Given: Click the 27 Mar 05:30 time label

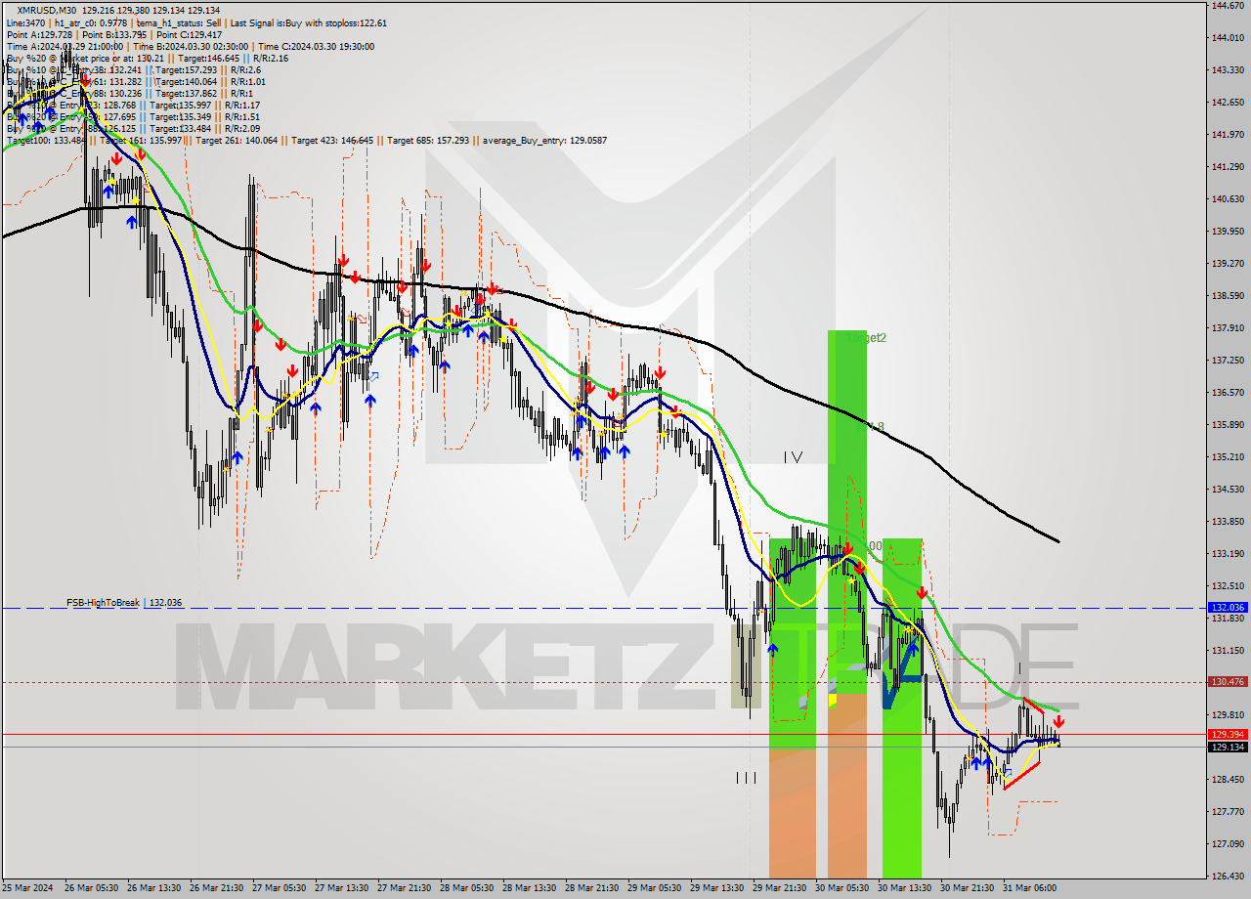Looking at the screenshot, I should click(x=279, y=888).
